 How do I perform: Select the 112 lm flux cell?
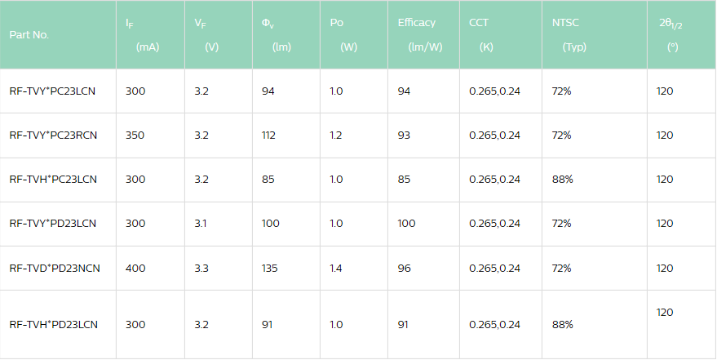click(268, 135)
